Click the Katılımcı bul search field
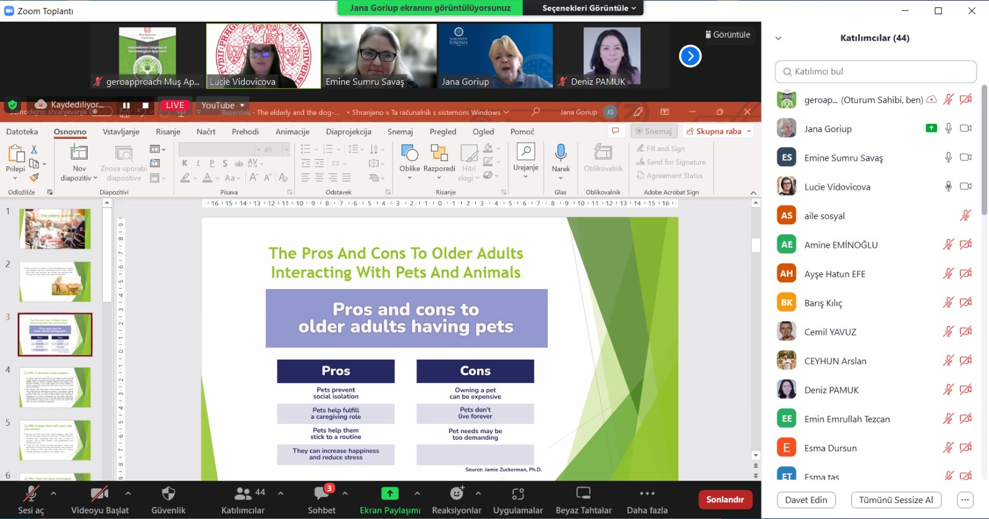Viewport: 989px width, 519px height. [875, 72]
